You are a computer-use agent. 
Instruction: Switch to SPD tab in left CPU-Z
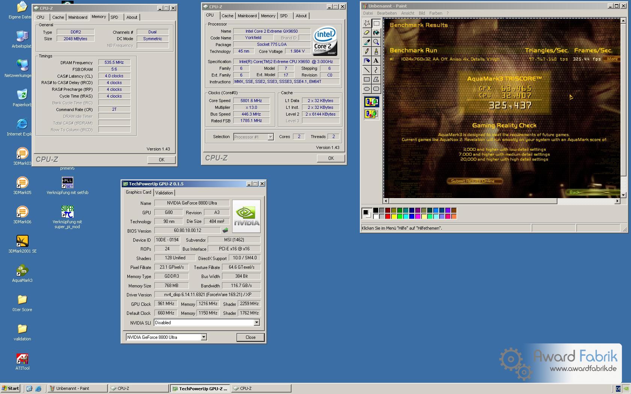[x=115, y=17]
